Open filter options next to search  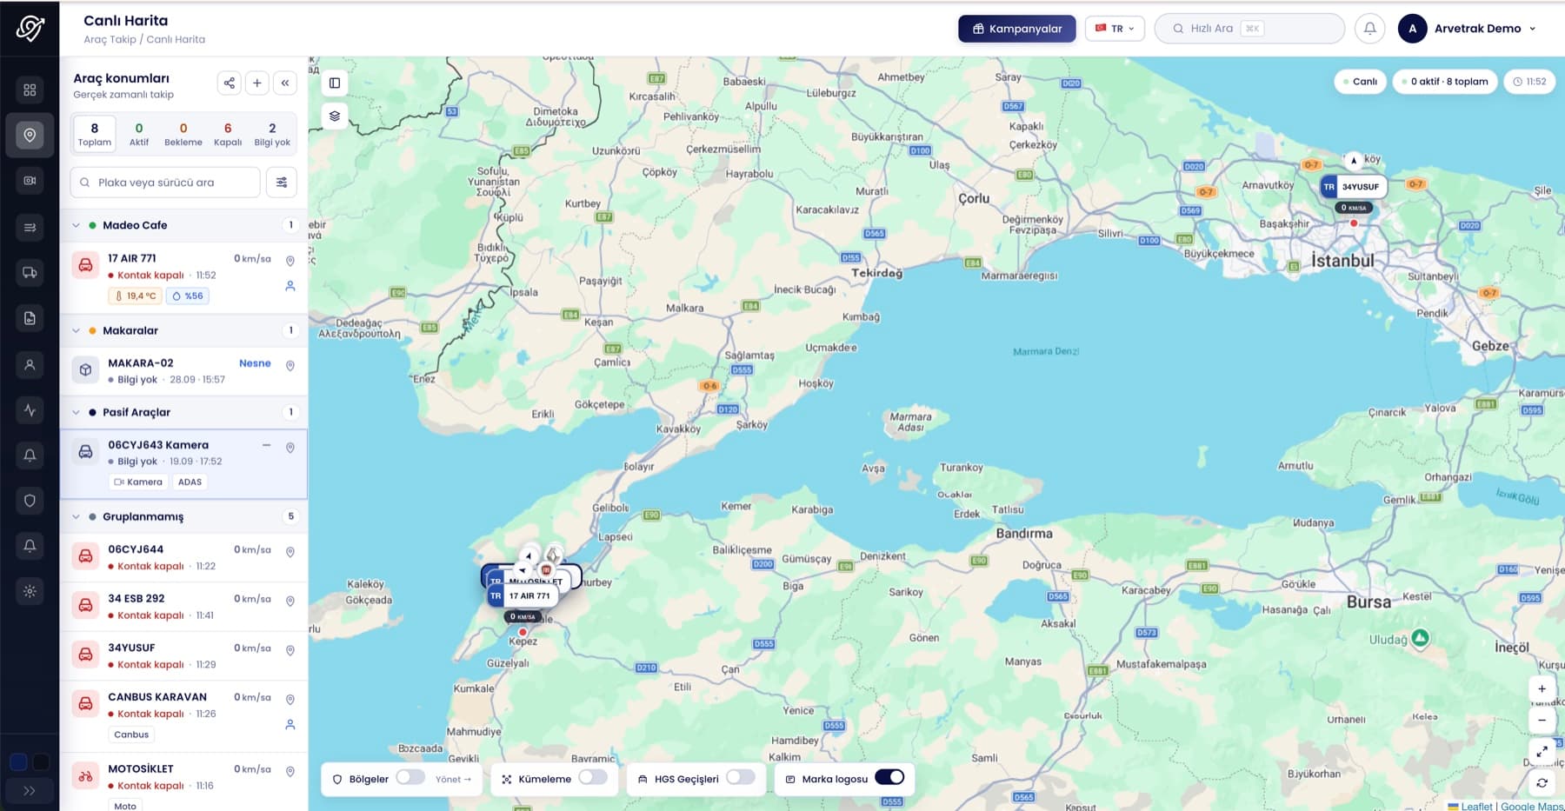pos(282,183)
